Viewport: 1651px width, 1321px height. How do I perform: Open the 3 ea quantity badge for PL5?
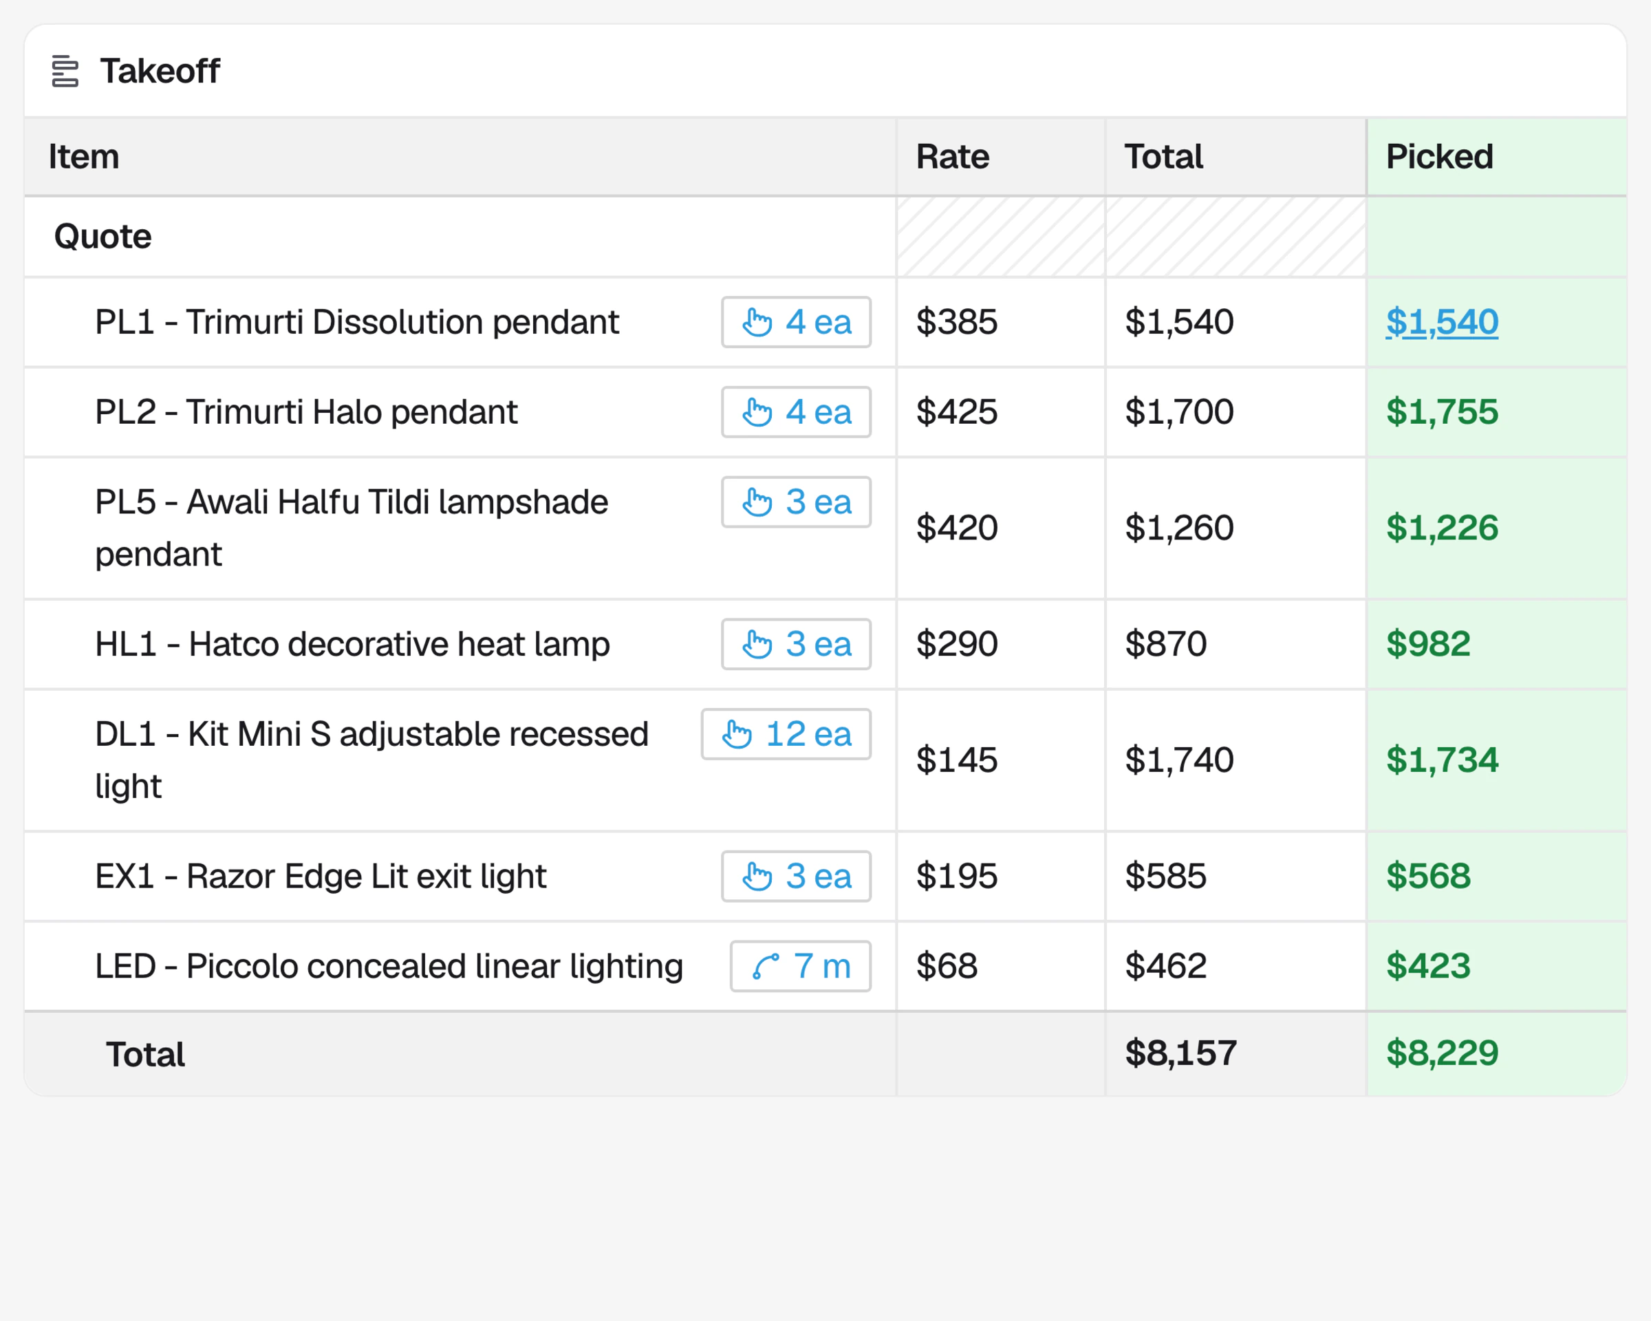(797, 502)
